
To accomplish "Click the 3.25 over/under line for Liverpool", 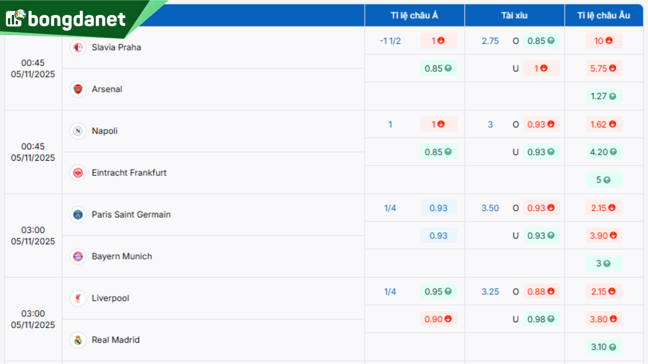I will coord(490,292).
